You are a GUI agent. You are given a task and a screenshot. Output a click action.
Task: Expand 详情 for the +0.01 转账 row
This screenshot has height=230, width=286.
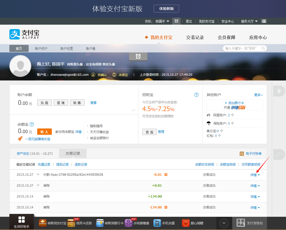tap(255, 186)
